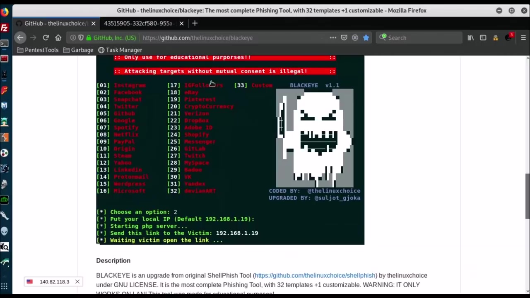Screen dimensions: 530x298
Task: Toggle the blue bookmark star
Action: (x=366, y=38)
